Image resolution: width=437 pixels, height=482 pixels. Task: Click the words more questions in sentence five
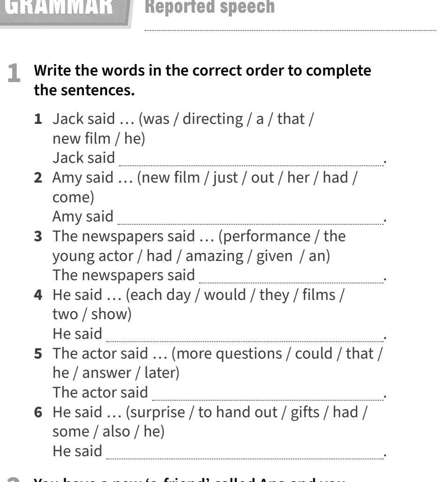pos(229,354)
